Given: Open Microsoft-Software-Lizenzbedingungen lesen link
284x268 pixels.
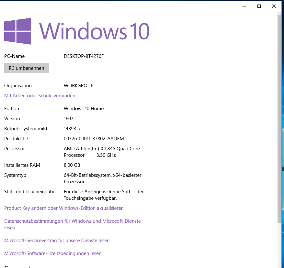Looking at the screenshot, I should pyautogui.click(x=53, y=253).
